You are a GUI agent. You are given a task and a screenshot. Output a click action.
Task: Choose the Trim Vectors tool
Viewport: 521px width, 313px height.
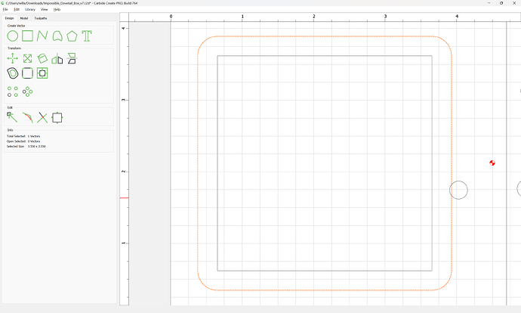tap(42, 117)
